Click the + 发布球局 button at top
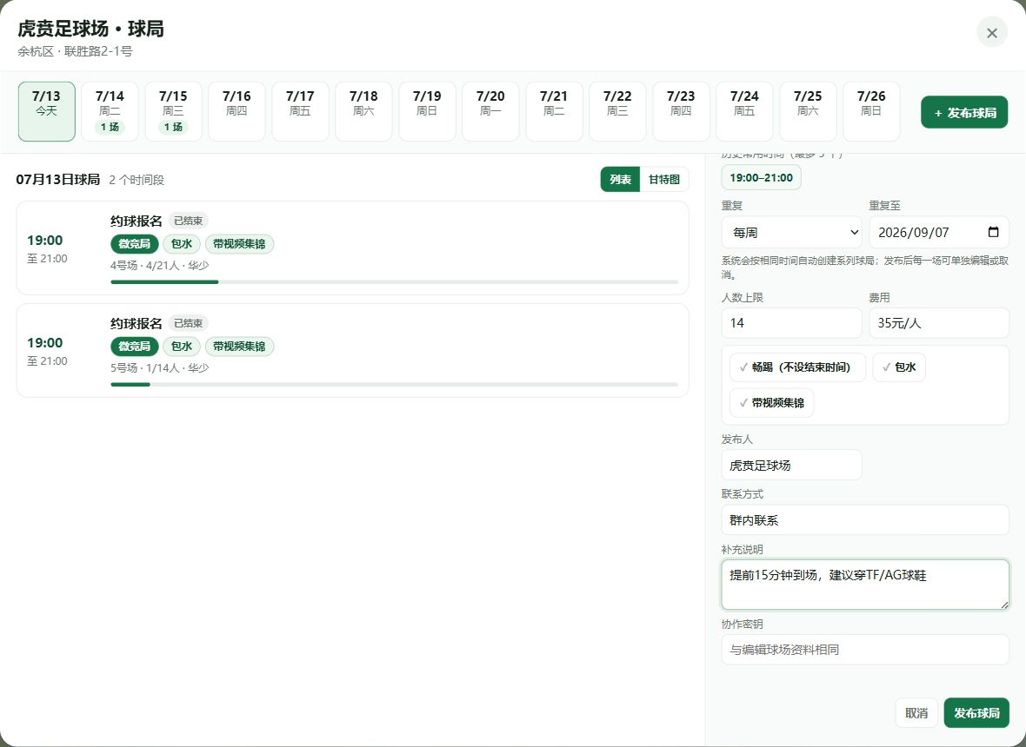Screen dimensions: 1026x747 [964, 112]
